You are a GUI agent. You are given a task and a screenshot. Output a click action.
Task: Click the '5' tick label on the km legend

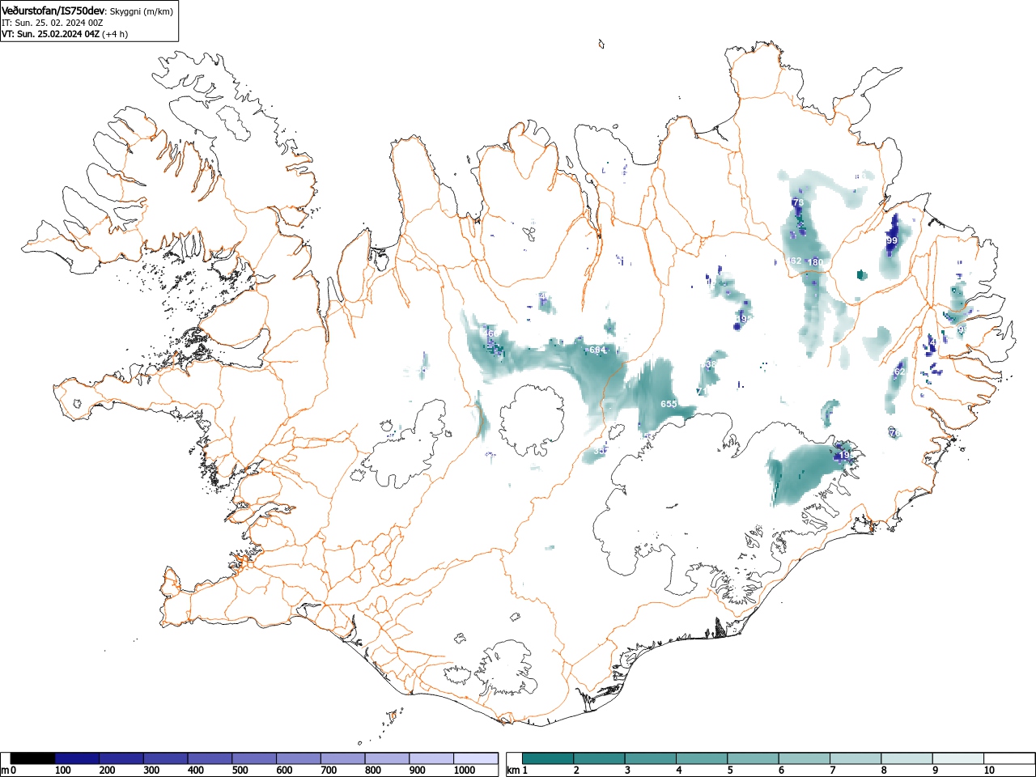pyautogui.click(x=730, y=771)
